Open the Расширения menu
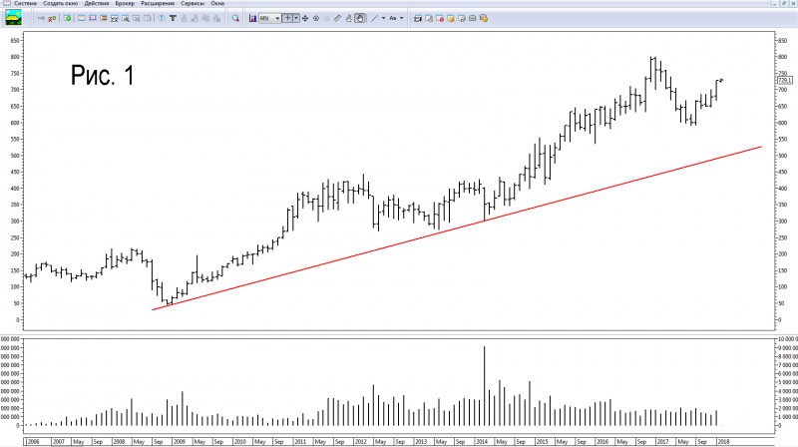The height and width of the screenshot is (447, 798). [x=158, y=3]
